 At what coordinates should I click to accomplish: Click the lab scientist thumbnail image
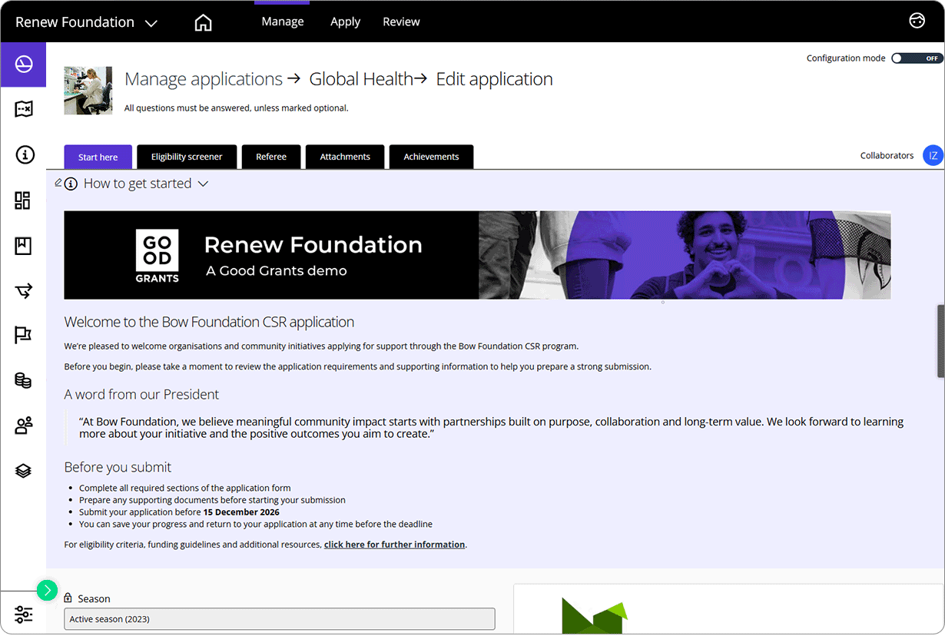[88, 91]
